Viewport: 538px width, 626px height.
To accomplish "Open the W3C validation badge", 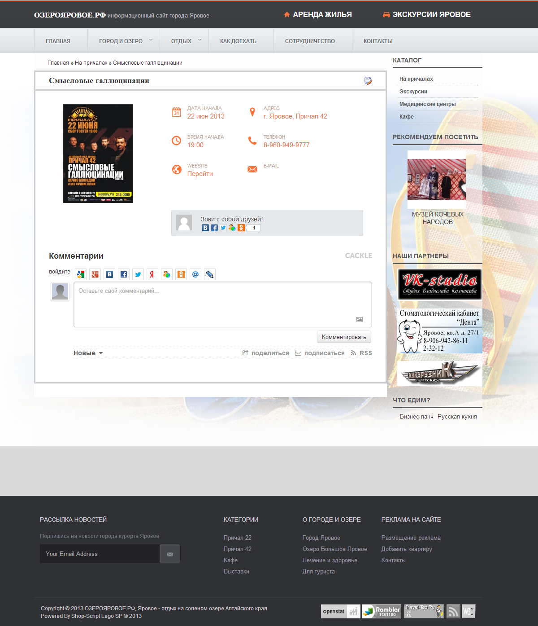I will point(469,611).
